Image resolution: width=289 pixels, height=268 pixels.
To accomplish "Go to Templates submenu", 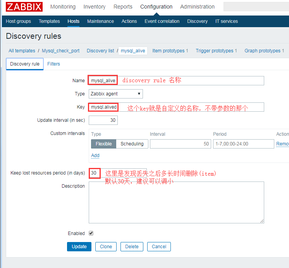I will tap(49, 21).
